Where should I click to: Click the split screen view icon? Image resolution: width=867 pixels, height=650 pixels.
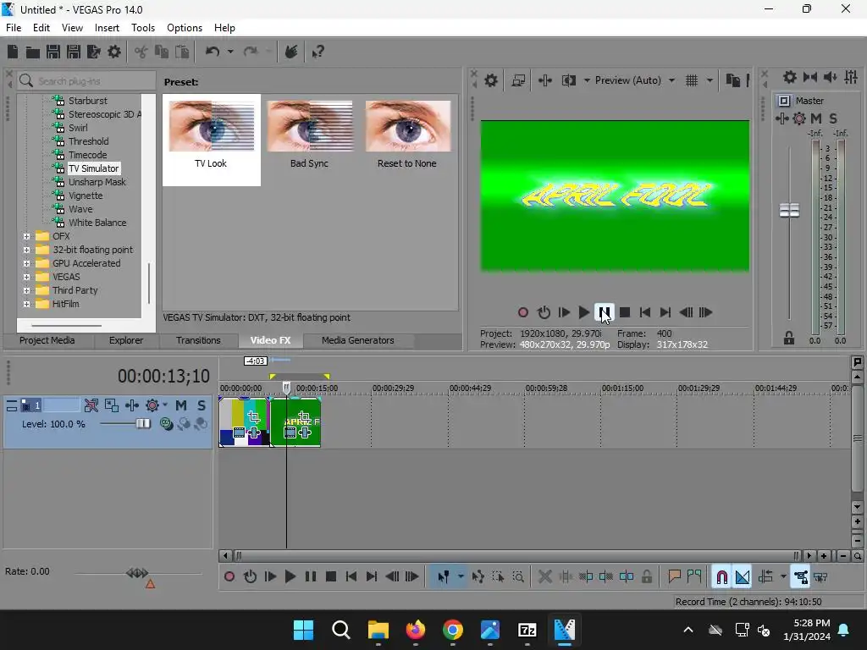pyautogui.click(x=568, y=80)
